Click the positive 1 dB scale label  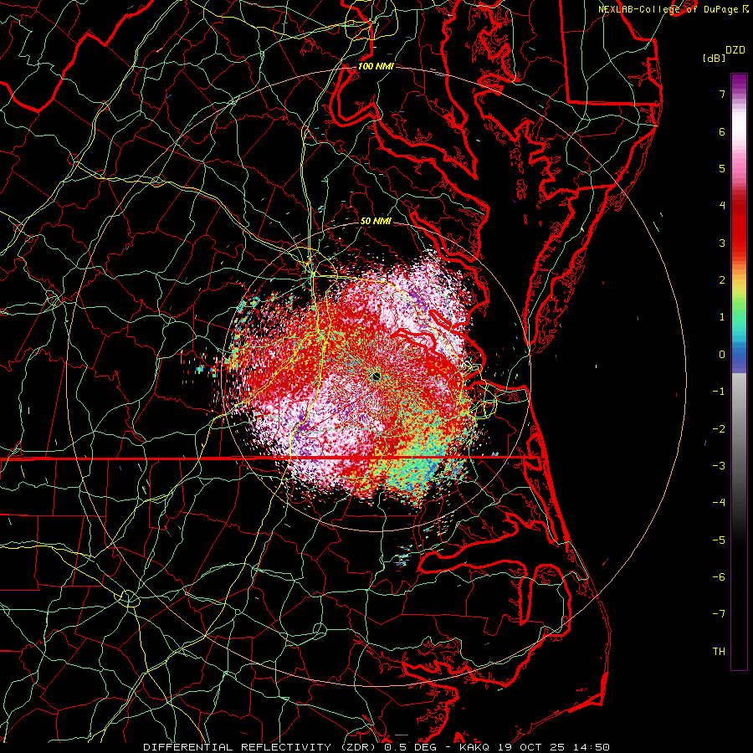[x=722, y=317]
